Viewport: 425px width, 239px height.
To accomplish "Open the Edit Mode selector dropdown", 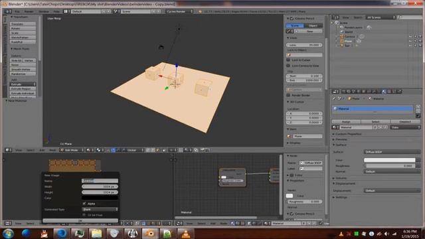I will tap(72, 150).
